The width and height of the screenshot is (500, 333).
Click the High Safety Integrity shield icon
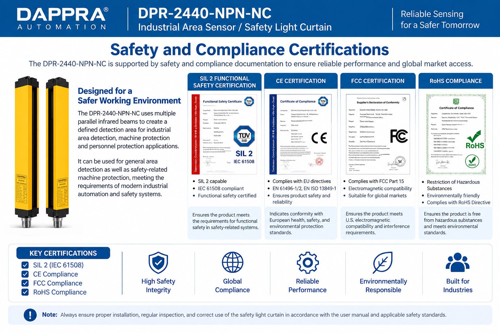tap(158, 263)
